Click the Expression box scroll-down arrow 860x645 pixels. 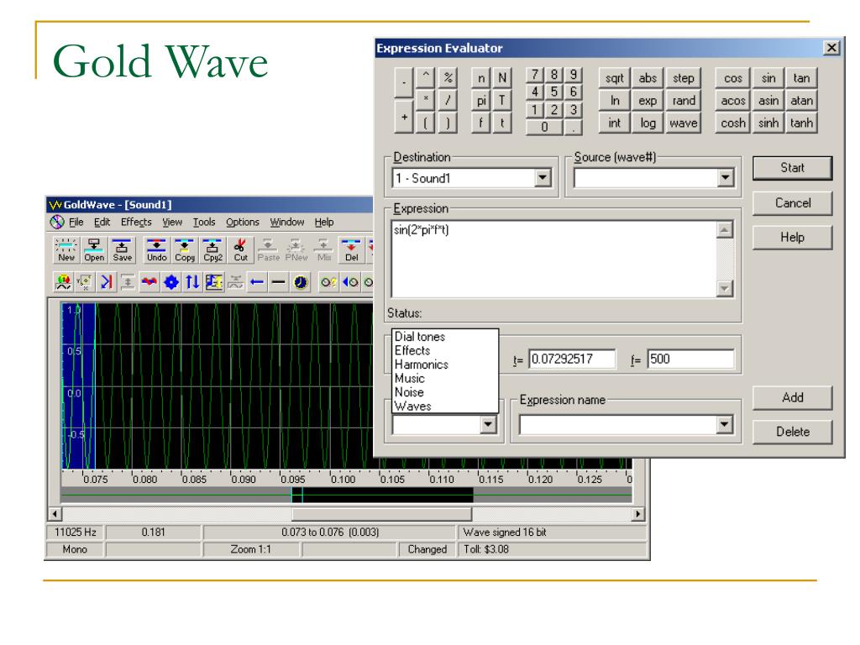pyautogui.click(x=725, y=288)
